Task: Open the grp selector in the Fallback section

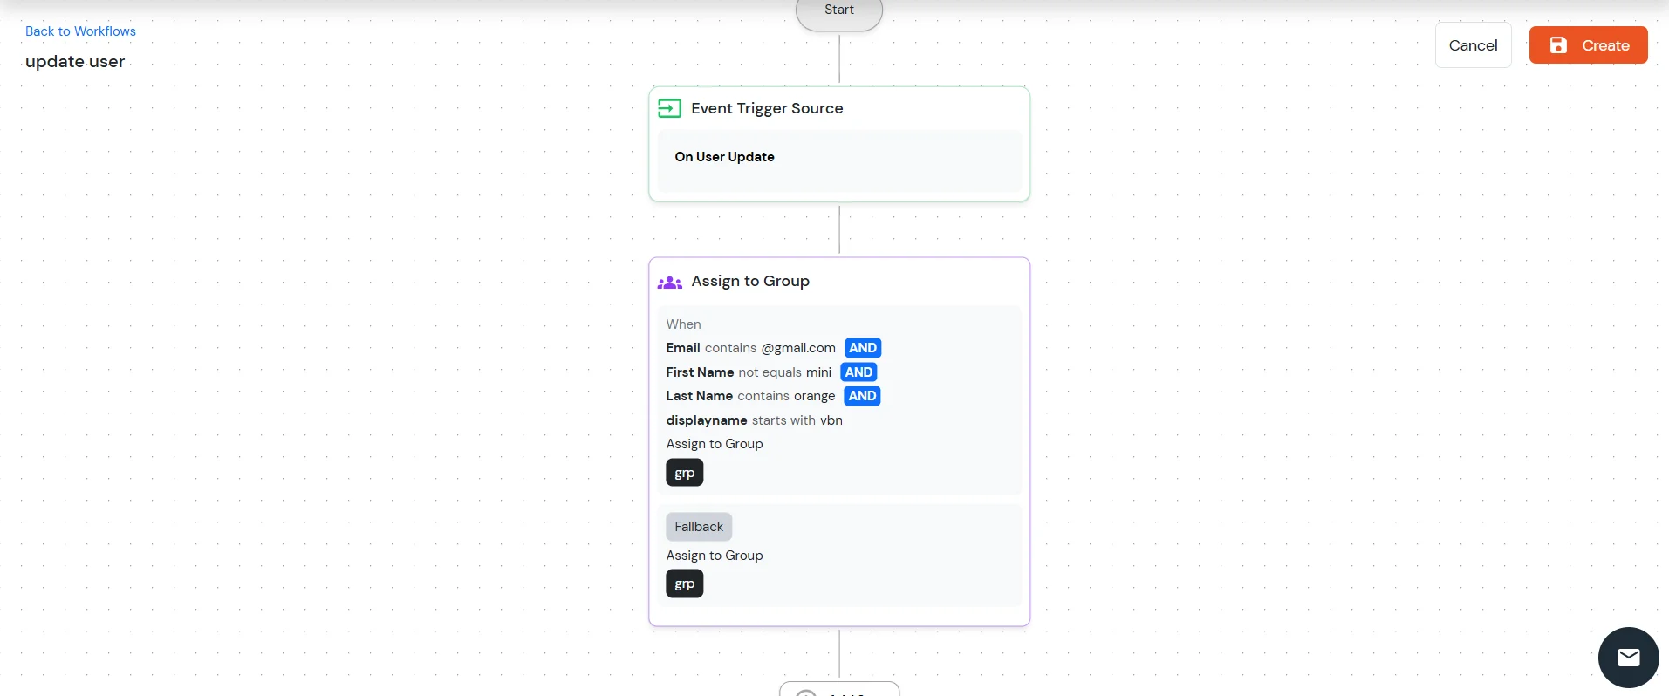Action: tap(684, 583)
